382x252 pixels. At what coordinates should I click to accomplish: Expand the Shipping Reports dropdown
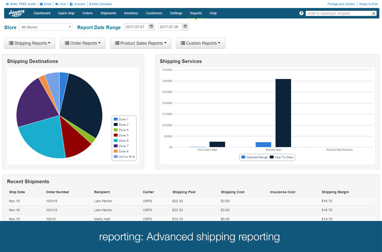[30, 43]
